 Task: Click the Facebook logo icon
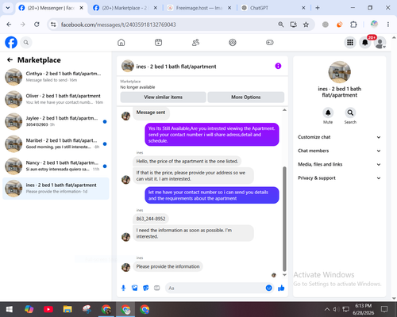coord(11,43)
